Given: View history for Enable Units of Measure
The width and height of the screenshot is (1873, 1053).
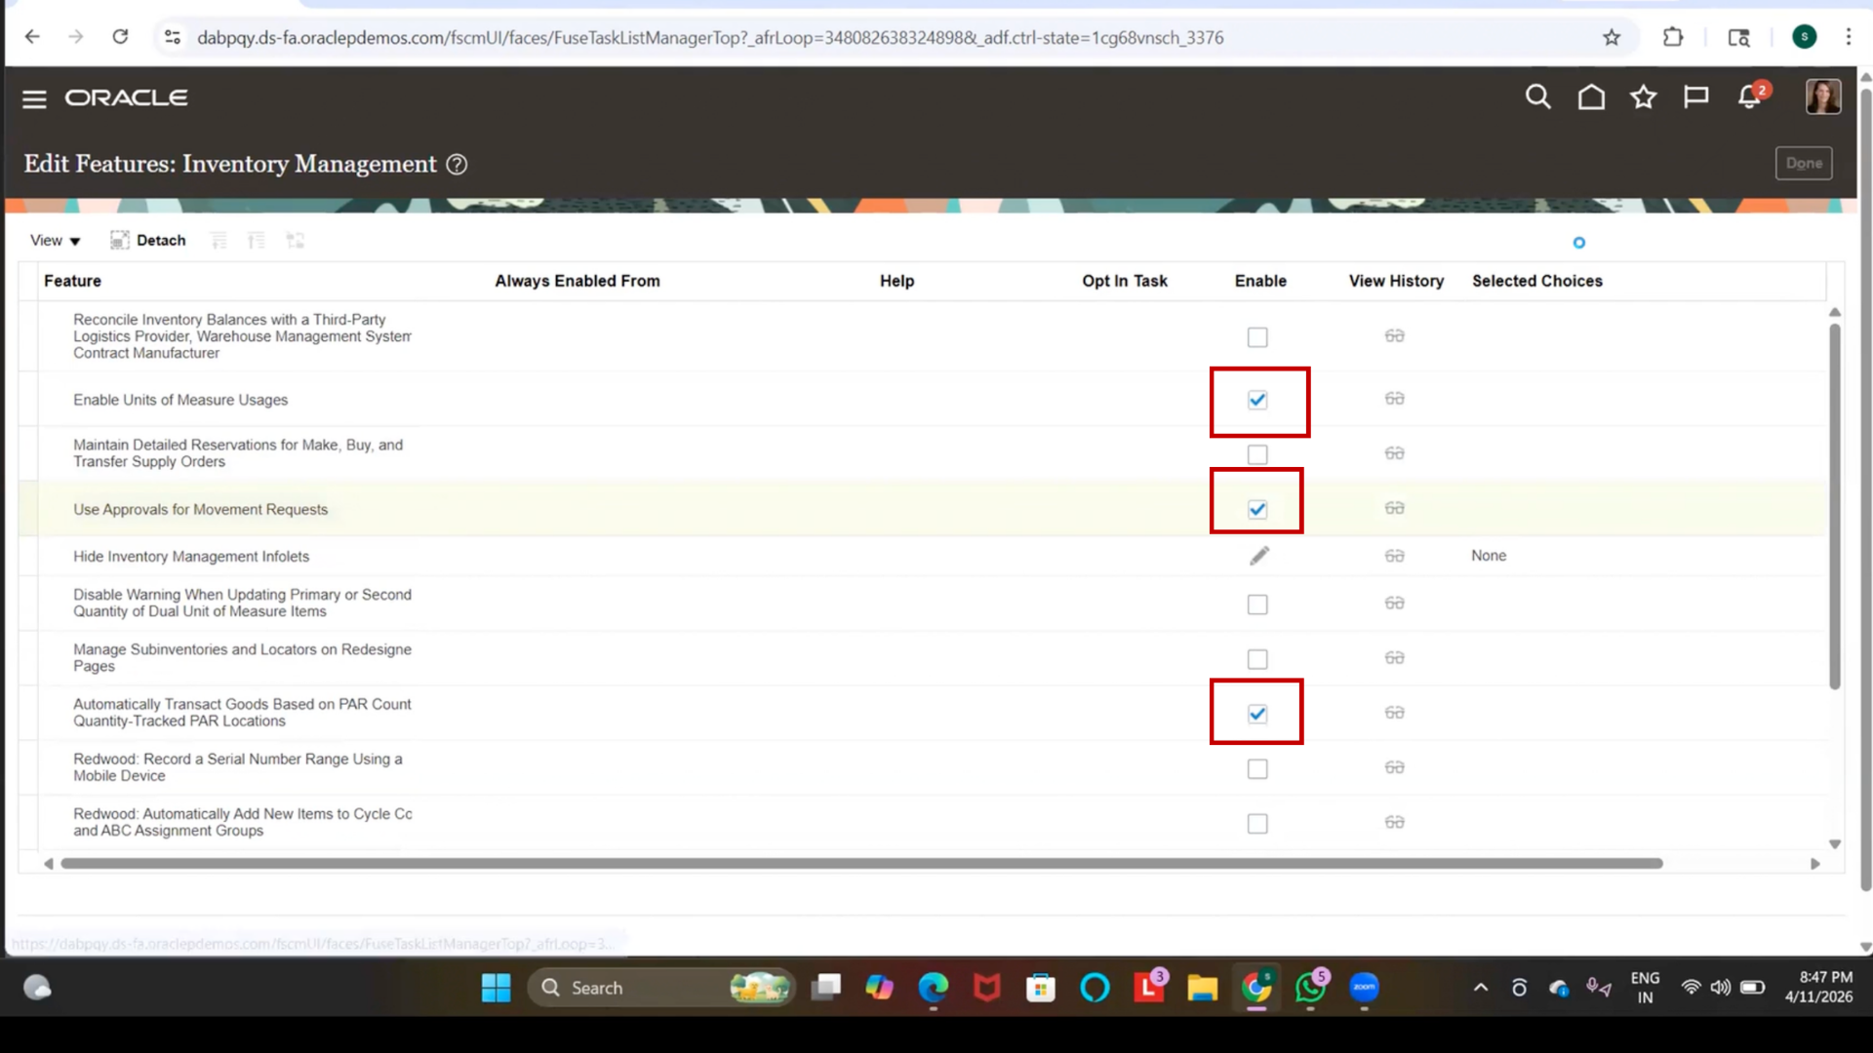Looking at the screenshot, I should tap(1395, 398).
